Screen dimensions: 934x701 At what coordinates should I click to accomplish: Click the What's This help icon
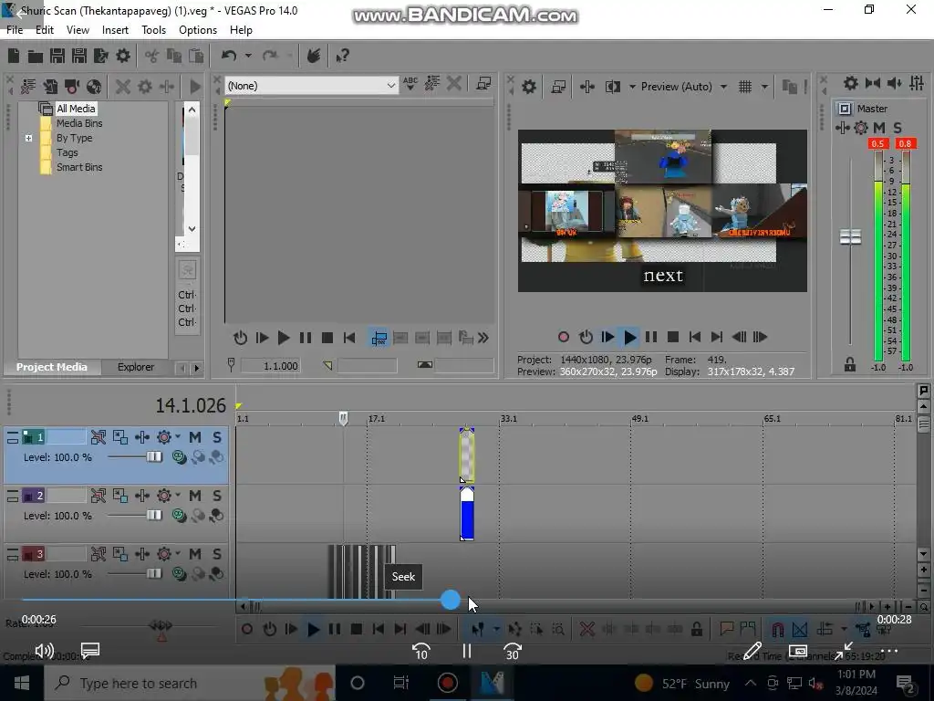click(x=343, y=56)
